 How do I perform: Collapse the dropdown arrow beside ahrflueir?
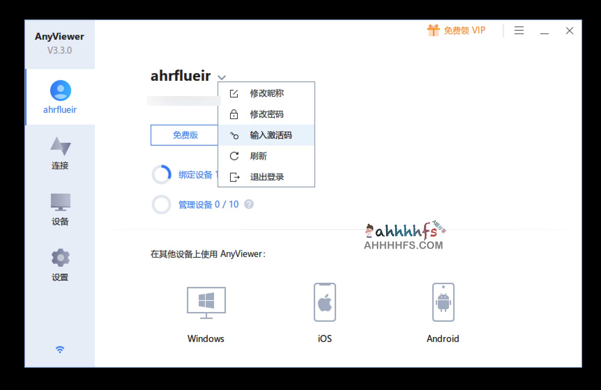pyautogui.click(x=222, y=77)
